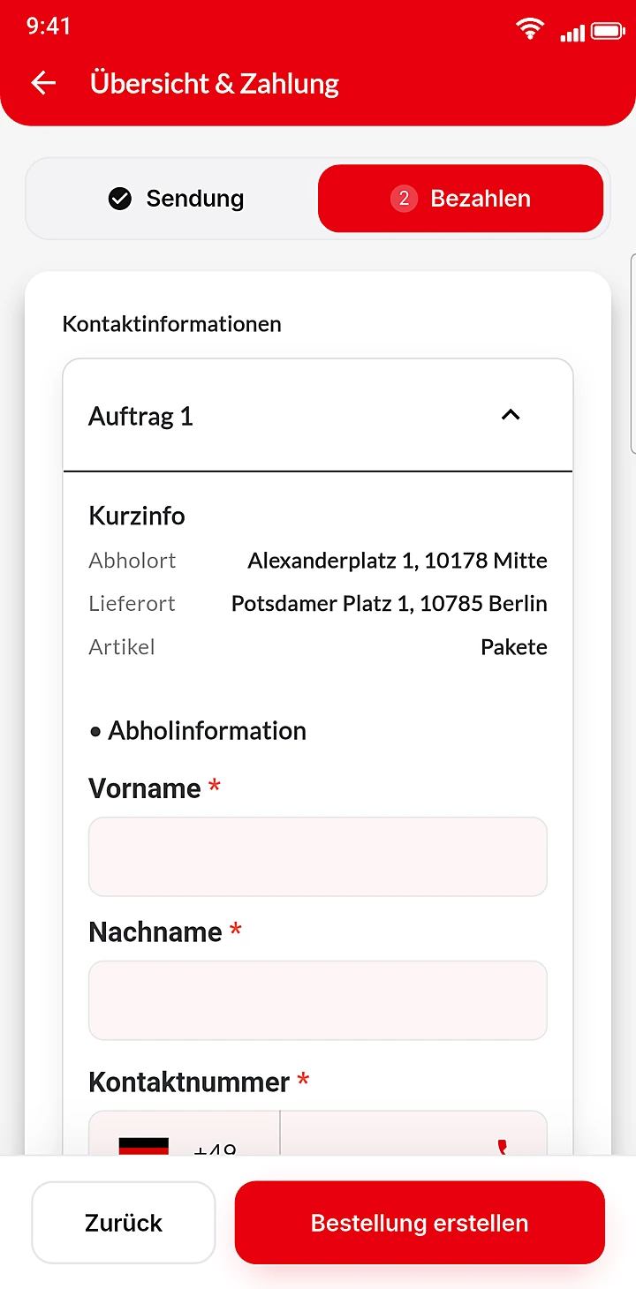The image size is (636, 1289).
Task: Select the Bezahlen step tab
Action: click(x=460, y=199)
